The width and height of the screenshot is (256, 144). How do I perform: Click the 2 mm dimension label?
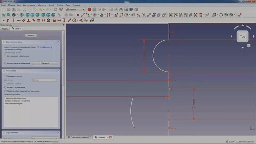click(194, 104)
